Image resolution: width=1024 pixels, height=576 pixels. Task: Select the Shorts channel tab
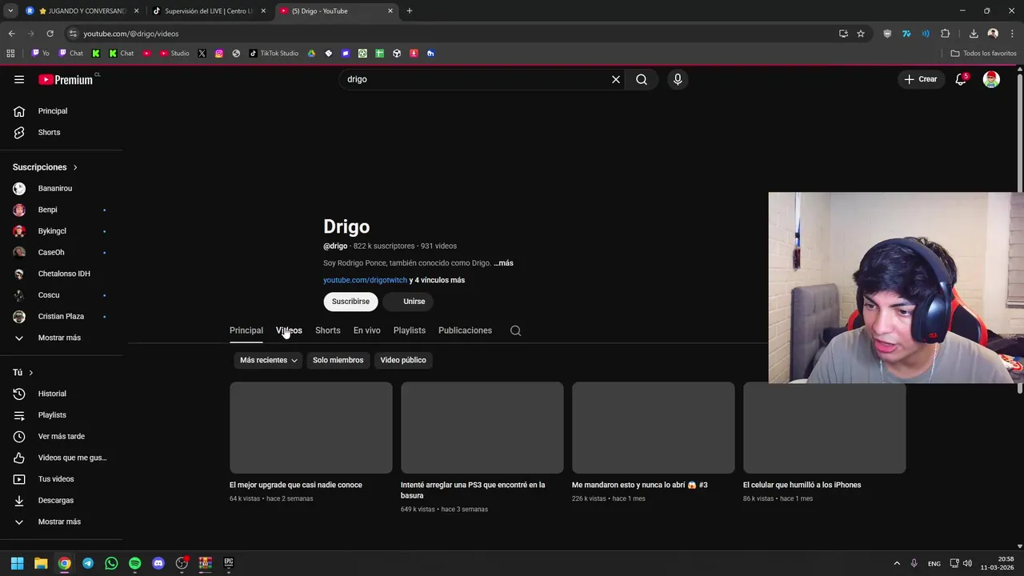tap(327, 330)
